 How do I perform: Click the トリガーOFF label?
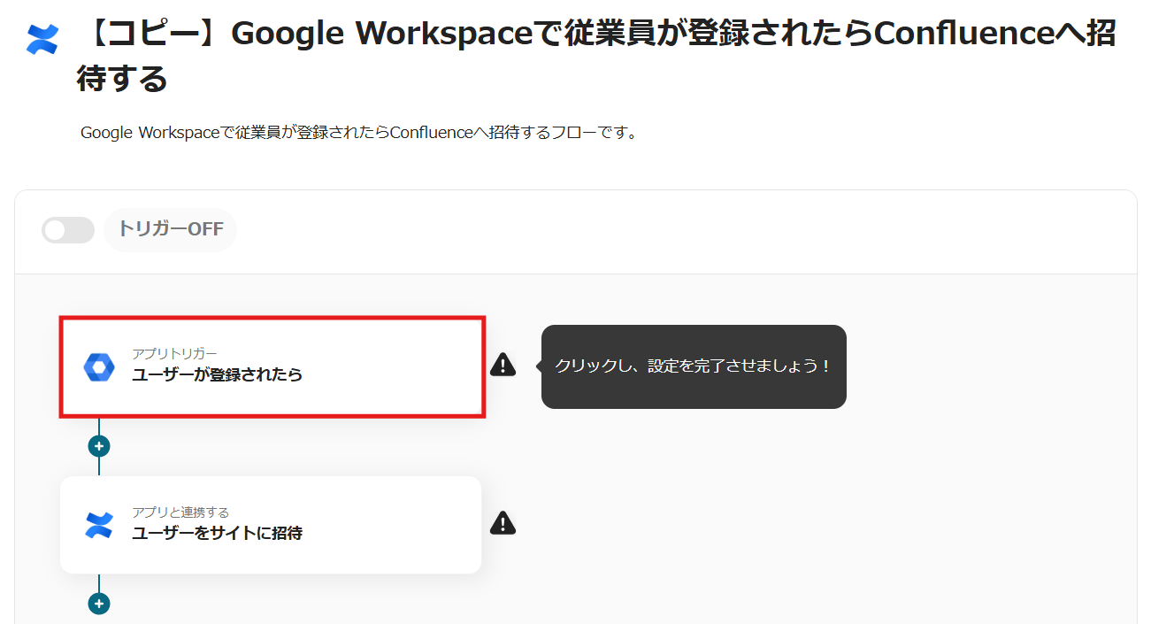coord(171,230)
